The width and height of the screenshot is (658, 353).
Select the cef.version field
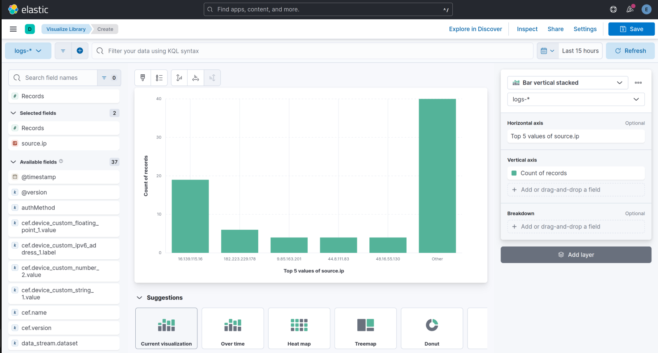[x=64, y=328]
